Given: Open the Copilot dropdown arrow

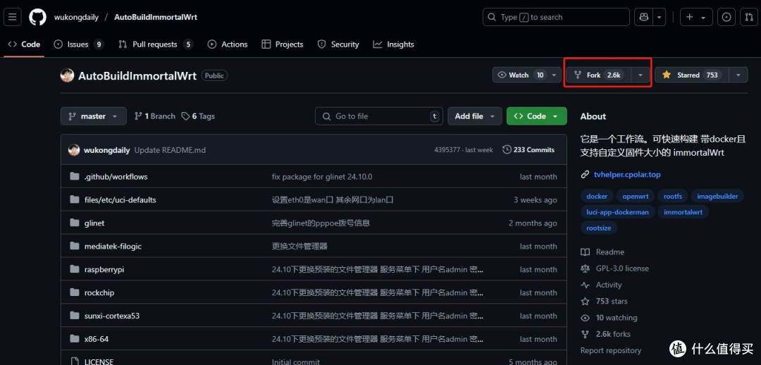Looking at the screenshot, I should tap(659, 17).
